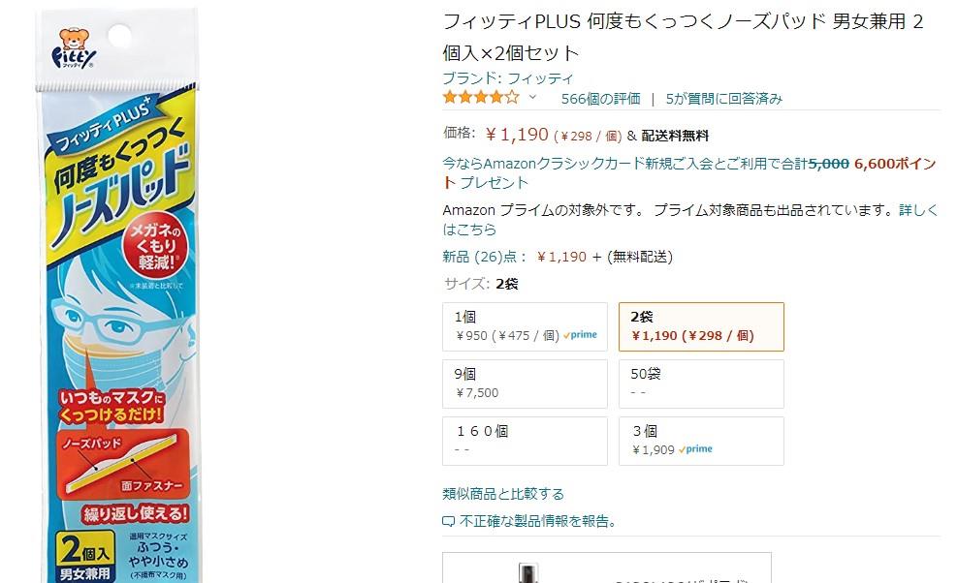Choose the 160個 size option

tap(525, 441)
